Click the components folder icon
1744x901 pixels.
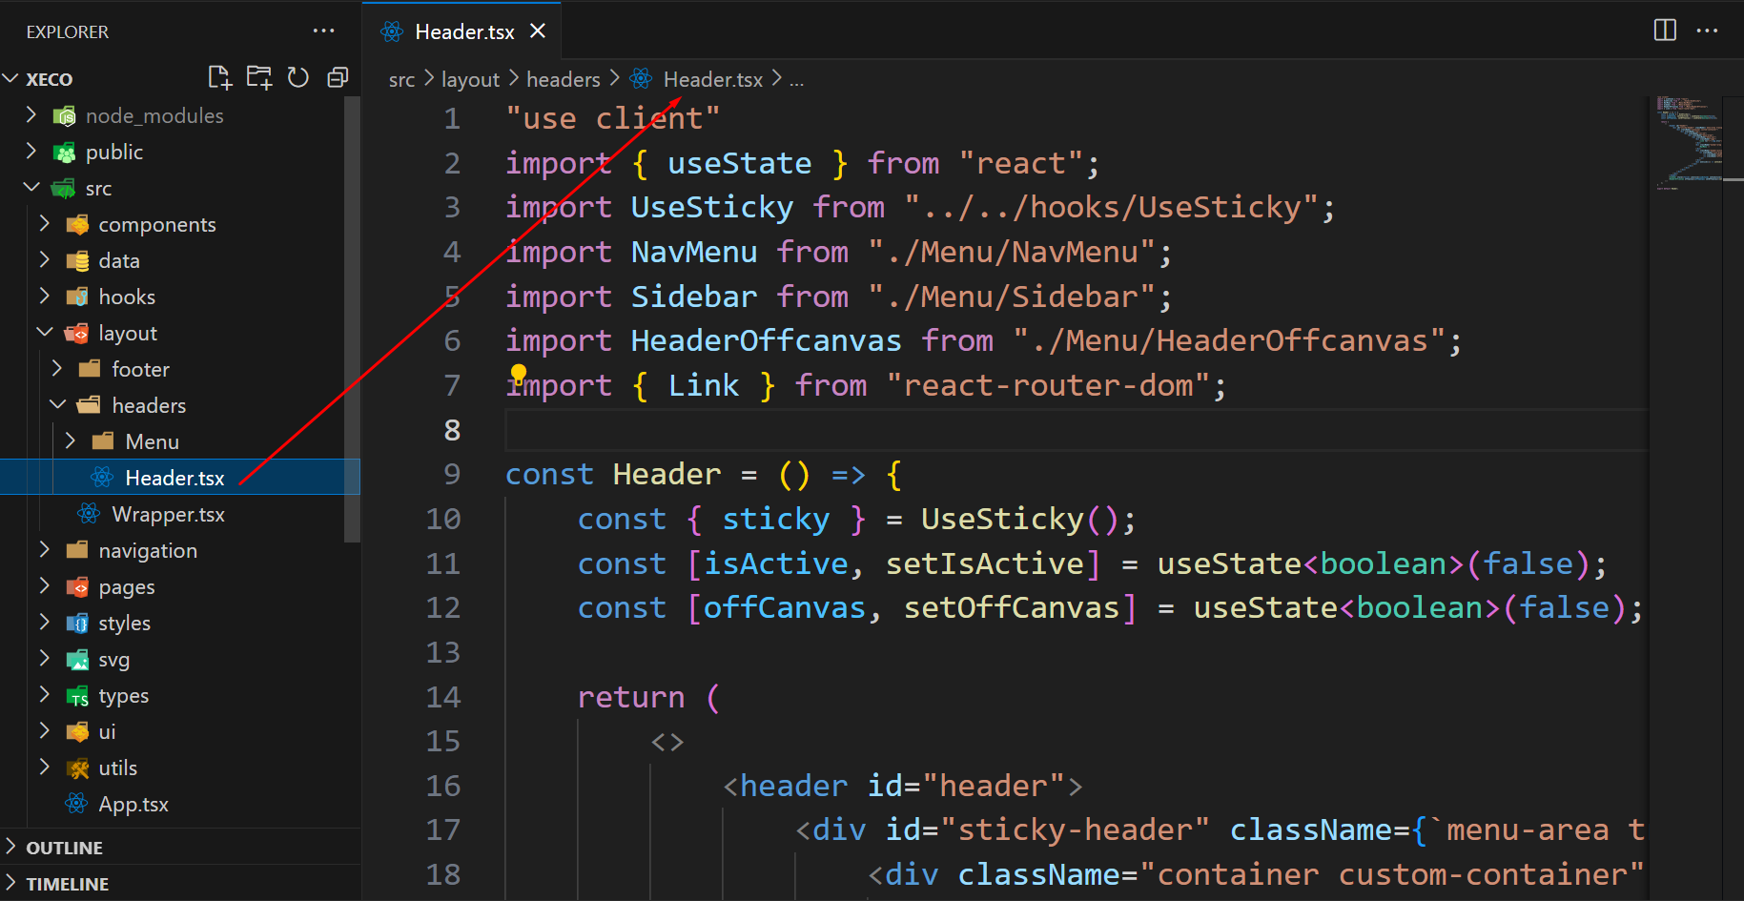77,225
